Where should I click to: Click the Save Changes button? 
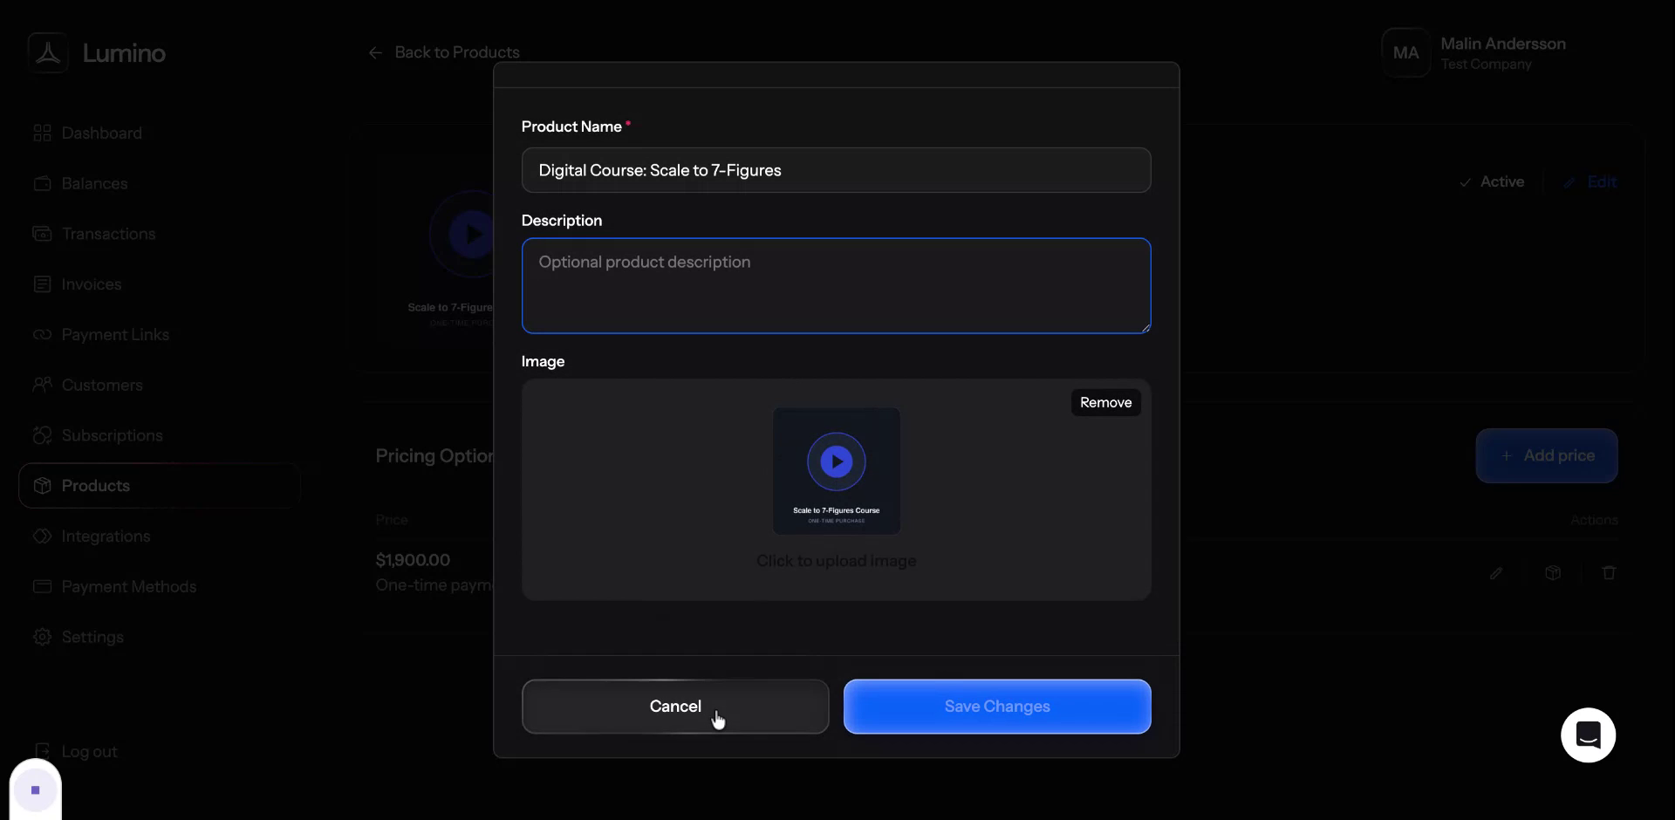997,707
